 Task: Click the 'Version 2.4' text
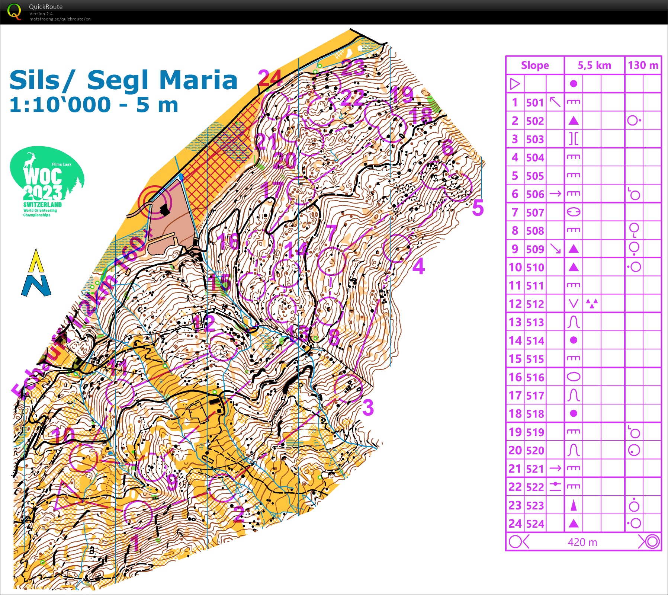pyautogui.click(x=41, y=14)
